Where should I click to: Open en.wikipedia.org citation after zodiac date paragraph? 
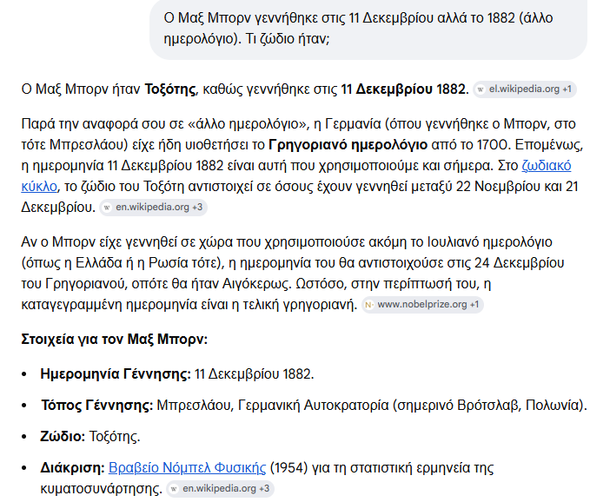153,208
